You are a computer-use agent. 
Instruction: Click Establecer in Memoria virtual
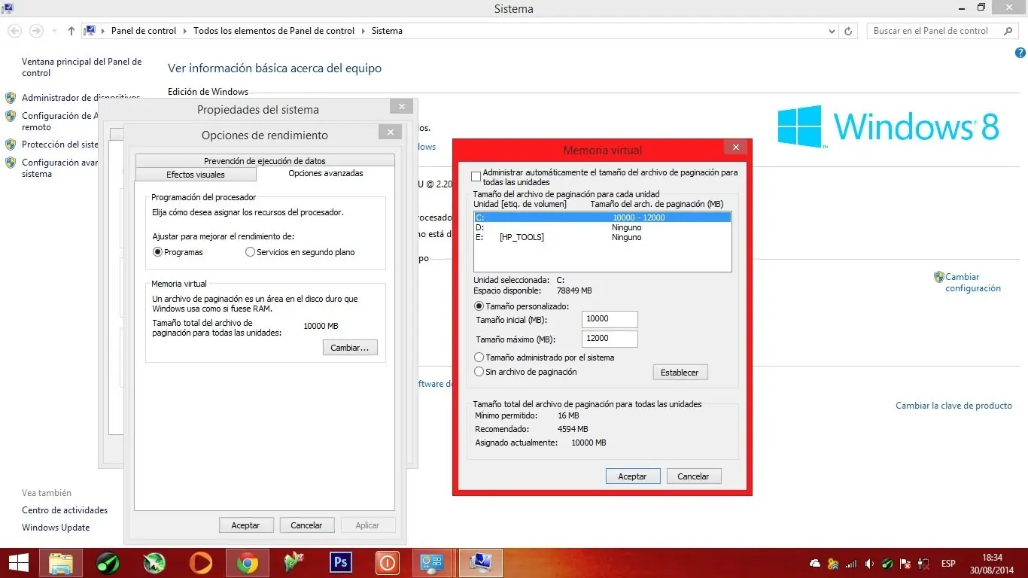click(x=680, y=373)
